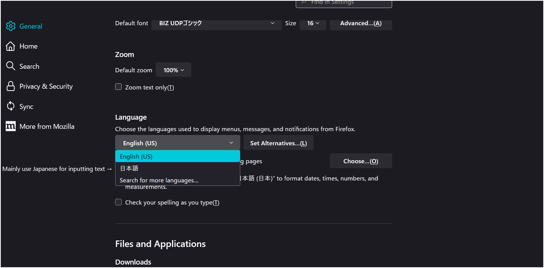Click the Privacy & Security lock icon
The image size is (544, 268).
click(x=11, y=86)
